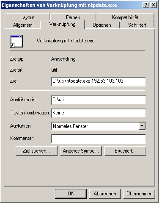
Task: Click the empty Kommentar field
Action: (x=99, y=139)
